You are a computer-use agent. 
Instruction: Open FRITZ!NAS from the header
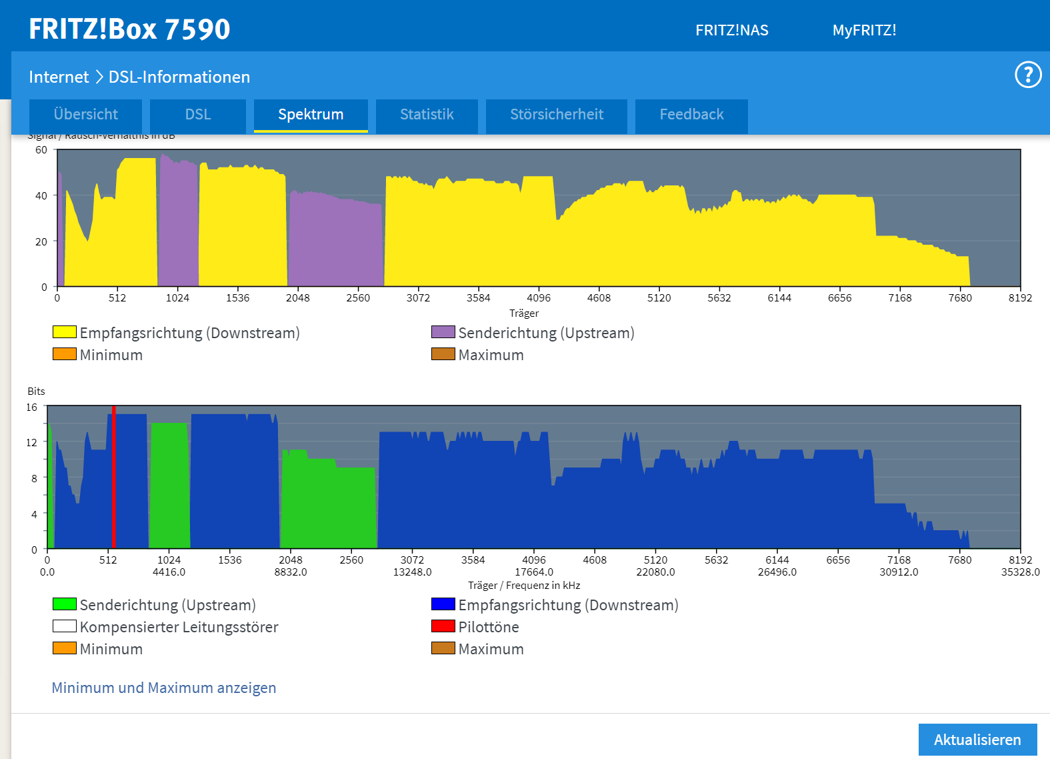coord(732,30)
